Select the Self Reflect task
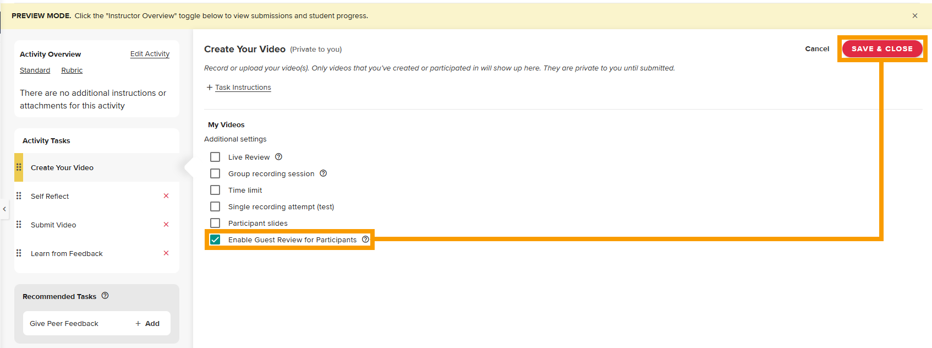This screenshot has height=348, width=932. (50, 195)
